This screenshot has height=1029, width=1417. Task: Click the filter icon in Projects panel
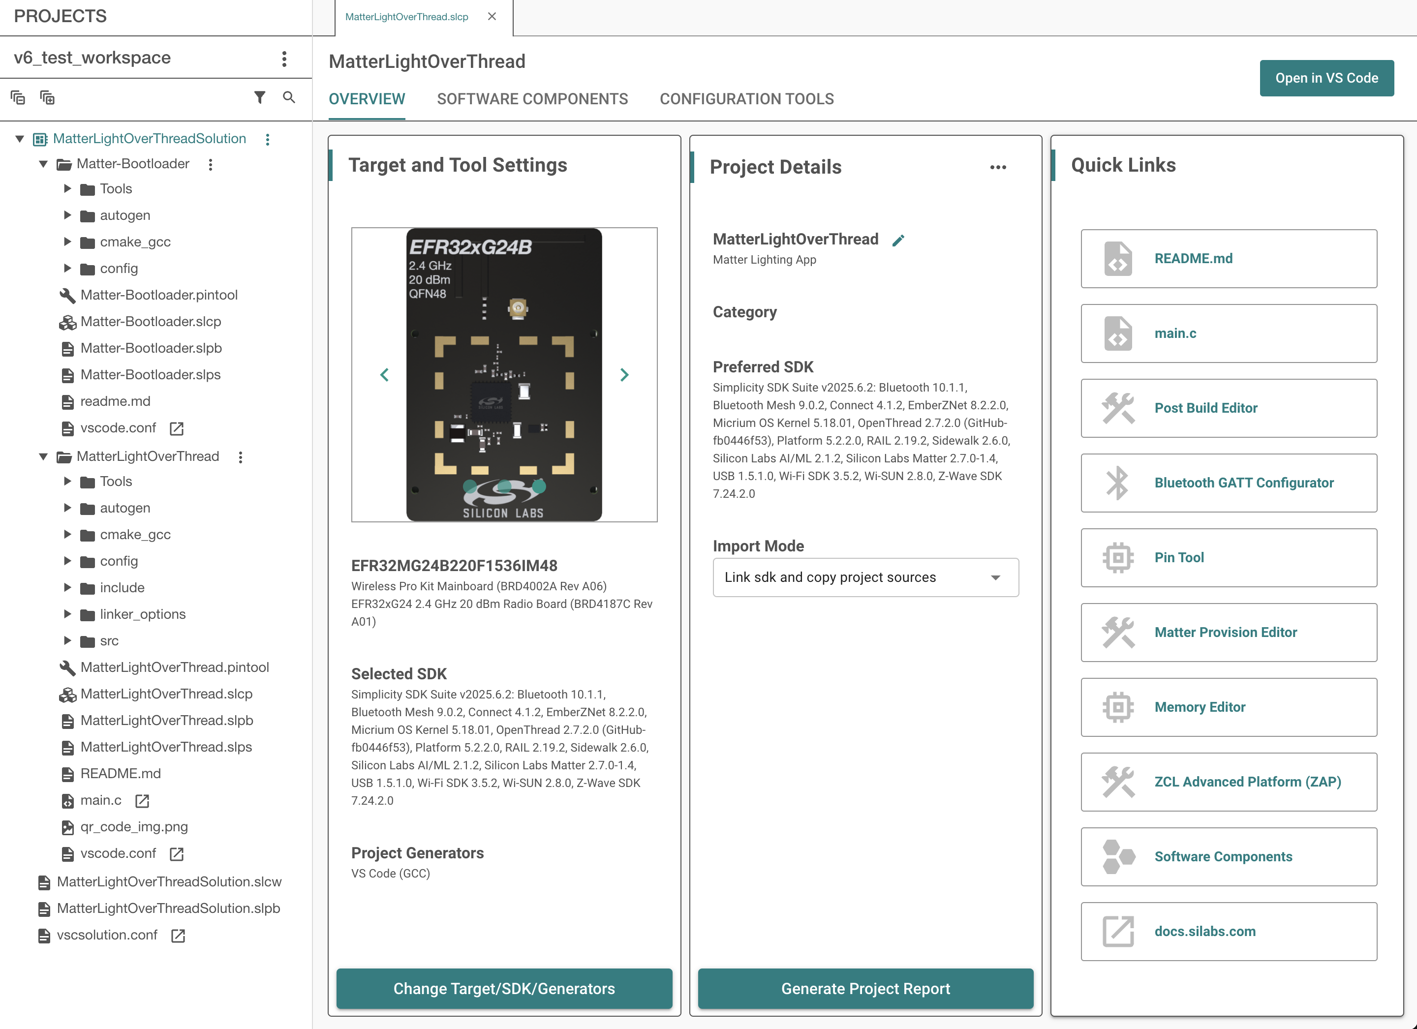[x=259, y=97]
